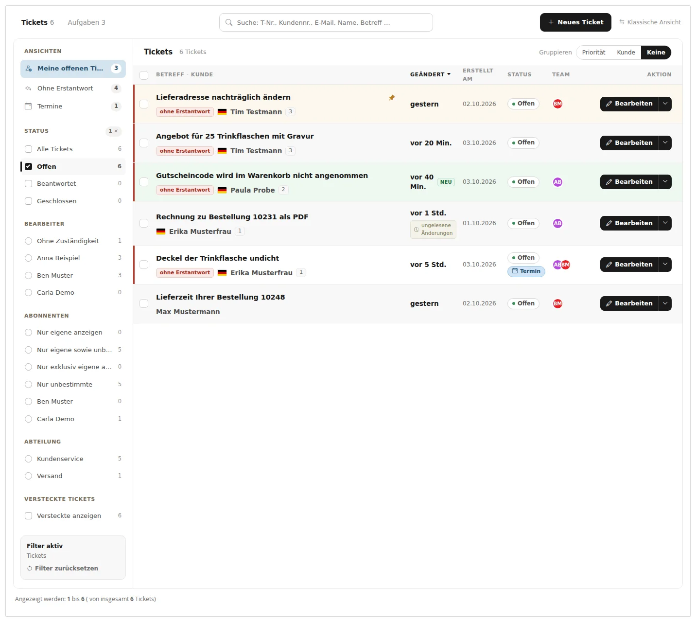Image resolution: width=696 pixels, height=622 pixels.
Task: Enable Versteckte anzeigen checkbox
Action: [x=28, y=516]
